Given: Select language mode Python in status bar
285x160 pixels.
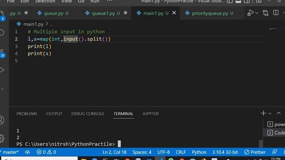Looking at the screenshot, I should pyautogui.click(x=199, y=152).
